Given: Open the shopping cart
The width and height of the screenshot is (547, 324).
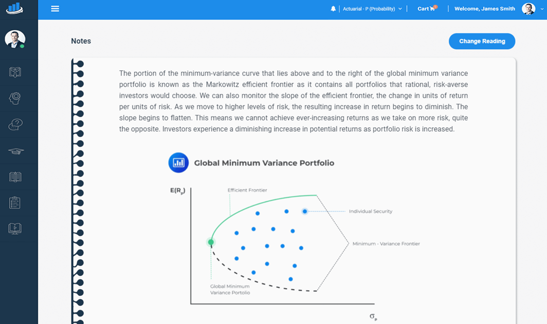Looking at the screenshot, I should point(426,9).
